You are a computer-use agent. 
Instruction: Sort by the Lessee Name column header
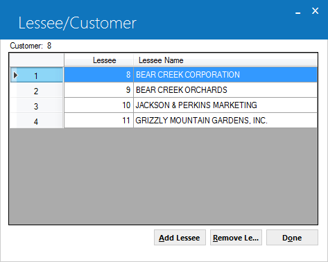(225, 60)
